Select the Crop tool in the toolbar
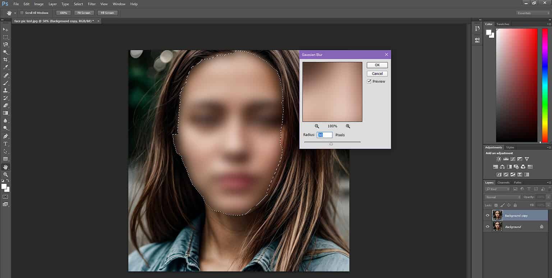Viewport: 552px width, 278px height. (5, 59)
